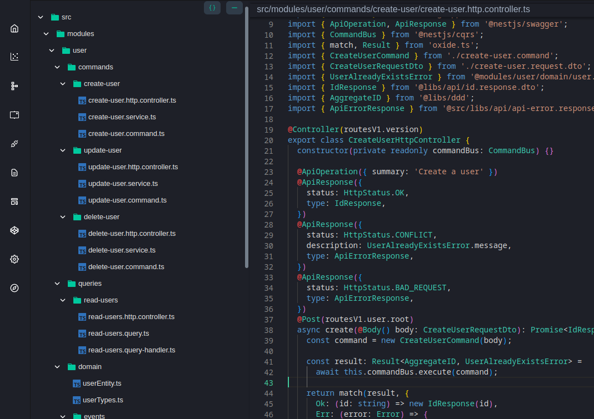594x419 pixels.
Task: Click the CodePen-style cube sidebar icon
Action: 14,230
